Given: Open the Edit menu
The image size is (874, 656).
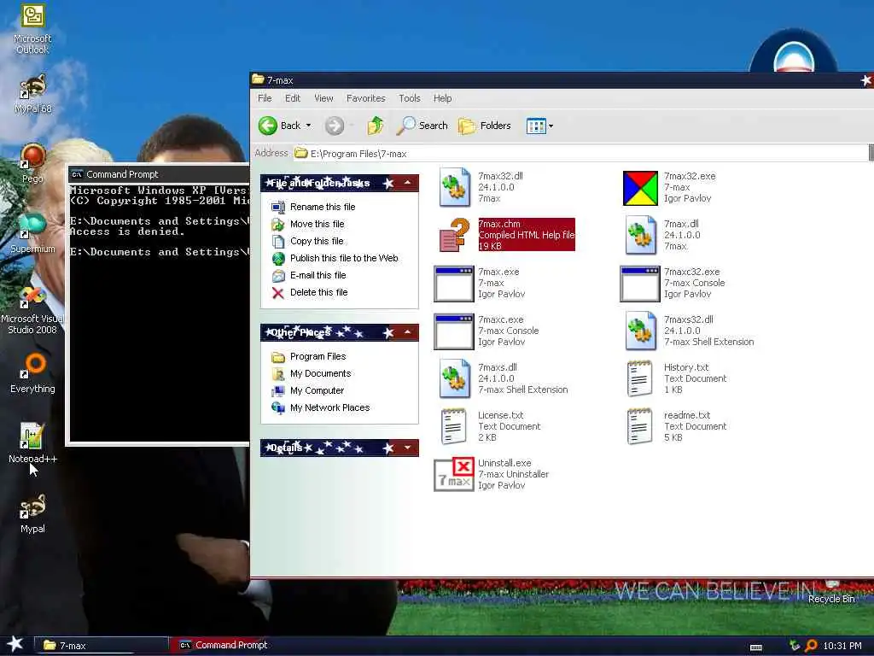Looking at the screenshot, I should 293,98.
